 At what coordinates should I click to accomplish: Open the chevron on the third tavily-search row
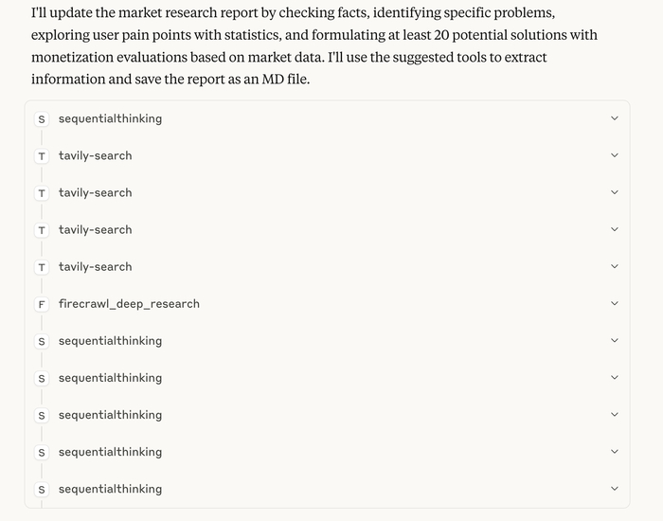[614, 230]
